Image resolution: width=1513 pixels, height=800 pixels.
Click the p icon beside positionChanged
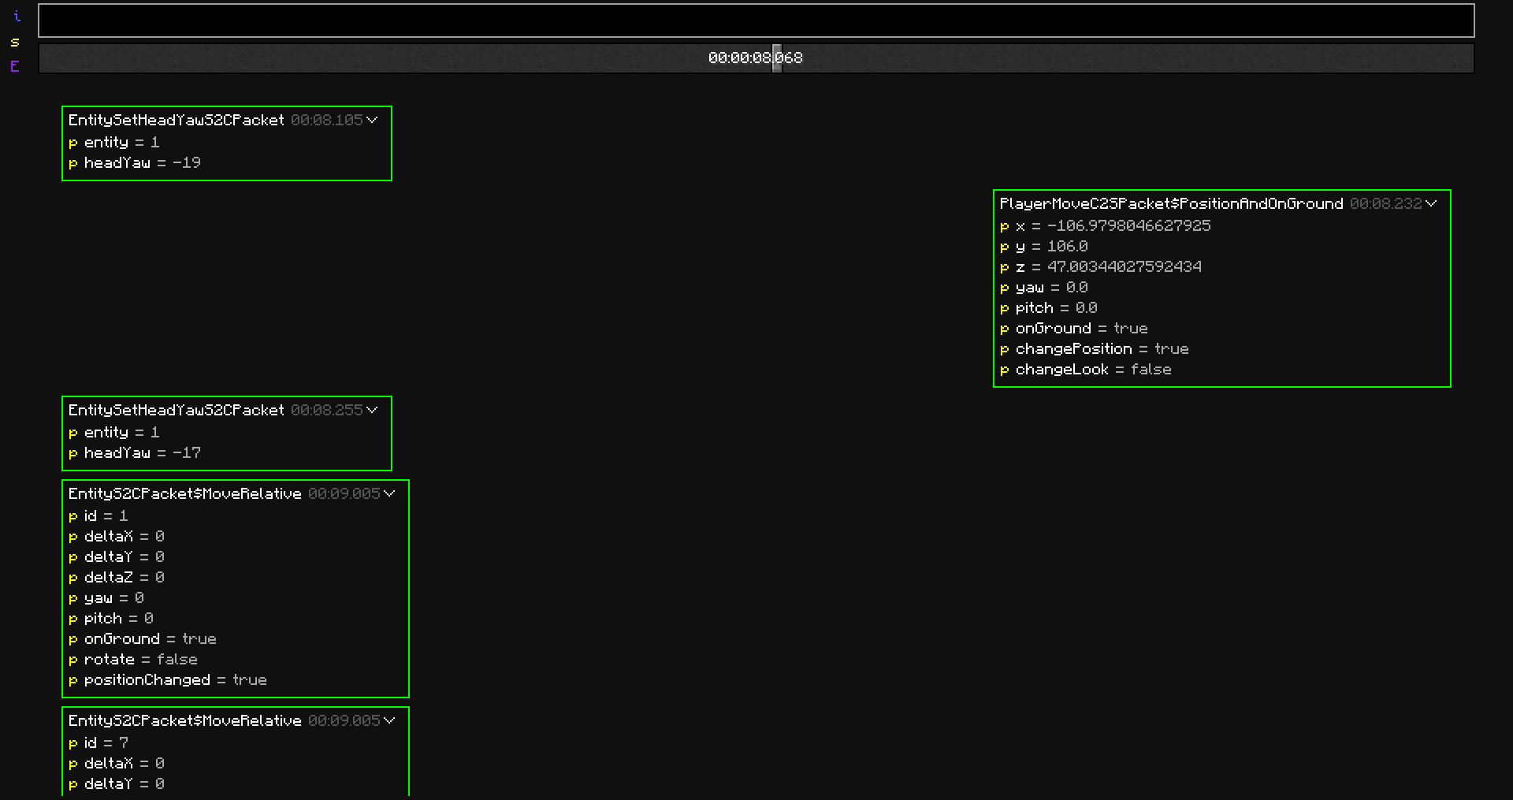click(72, 680)
